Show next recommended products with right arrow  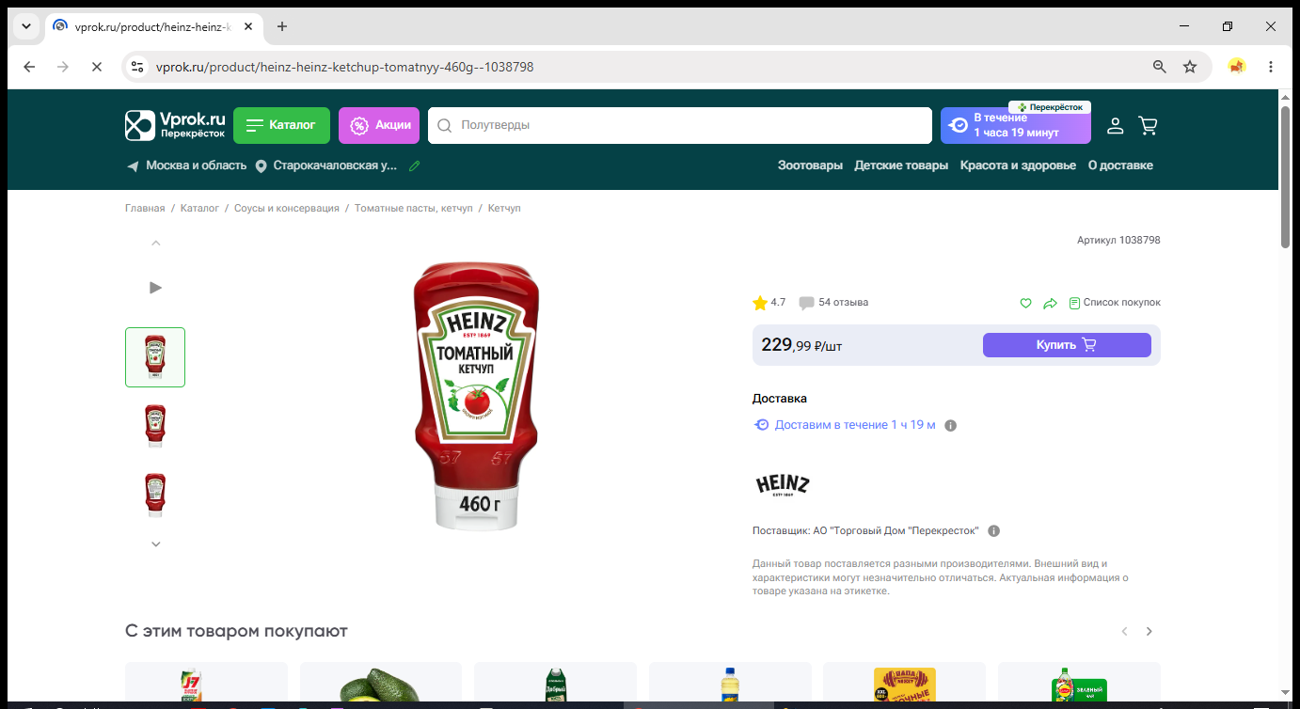[1149, 632]
